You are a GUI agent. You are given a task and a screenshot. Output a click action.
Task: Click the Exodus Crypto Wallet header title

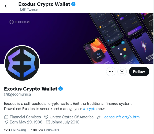(x=44, y=4)
